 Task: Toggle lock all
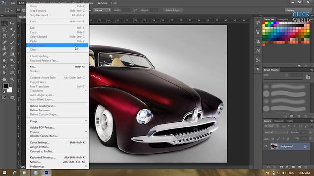click(288, 139)
